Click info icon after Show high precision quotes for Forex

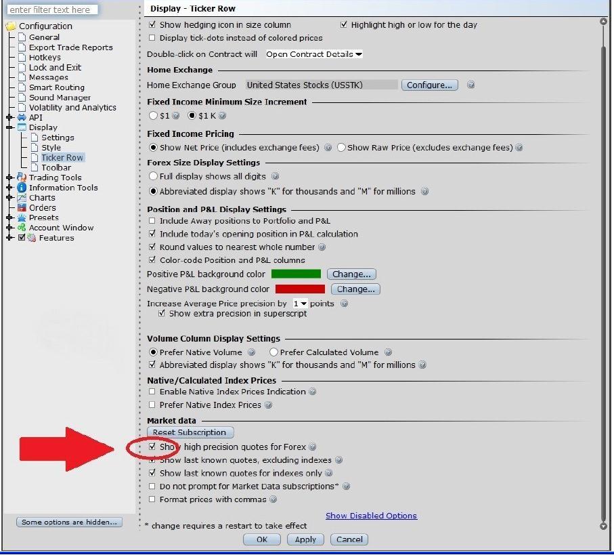[x=313, y=447]
